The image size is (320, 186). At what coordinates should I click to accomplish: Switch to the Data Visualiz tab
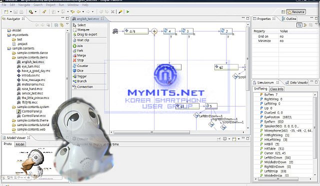[x=296, y=82]
